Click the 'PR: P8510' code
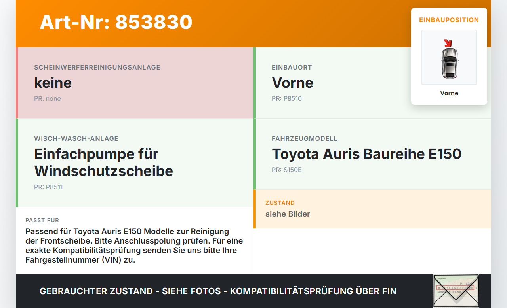 287,98
